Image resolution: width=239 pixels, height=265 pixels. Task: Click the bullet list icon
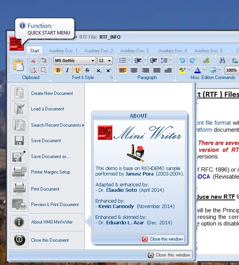click(123, 60)
